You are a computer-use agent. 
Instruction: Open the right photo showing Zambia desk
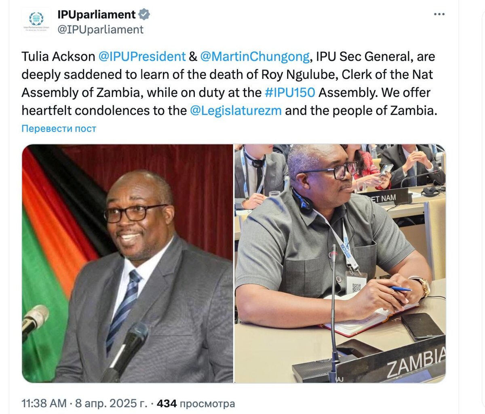point(340,263)
